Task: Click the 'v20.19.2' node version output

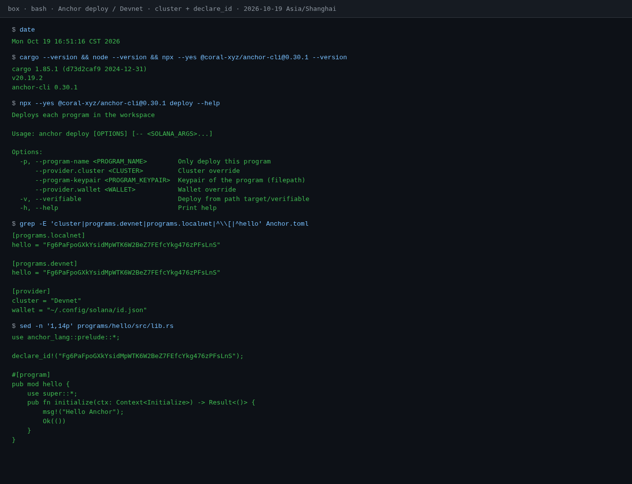Action: point(27,78)
